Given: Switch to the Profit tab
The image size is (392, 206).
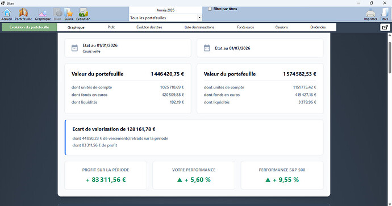Looking at the screenshot, I should pos(111,27).
